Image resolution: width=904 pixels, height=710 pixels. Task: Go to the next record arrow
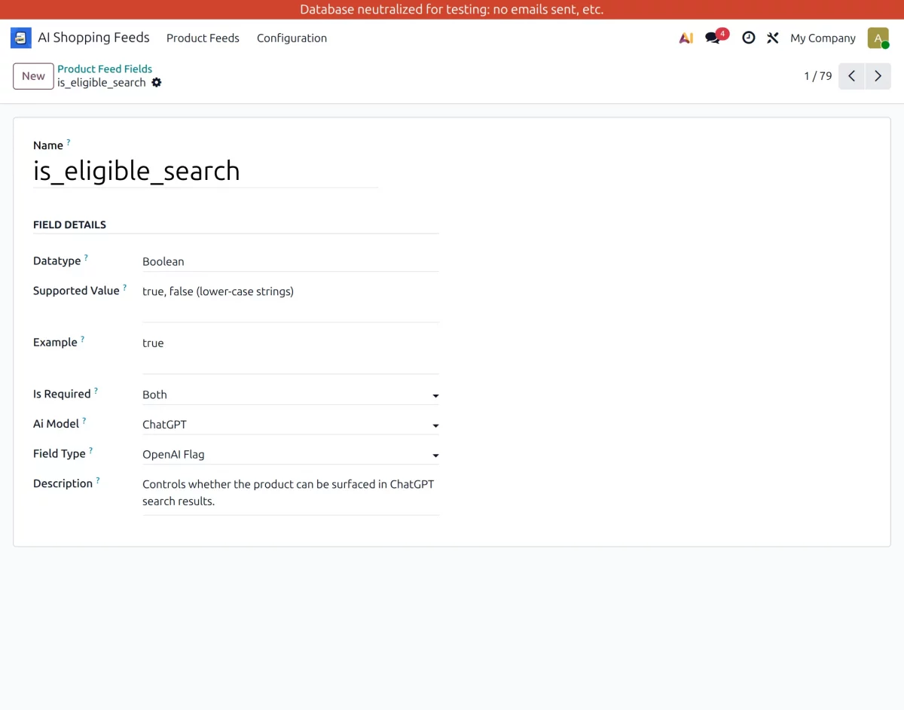[878, 76]
